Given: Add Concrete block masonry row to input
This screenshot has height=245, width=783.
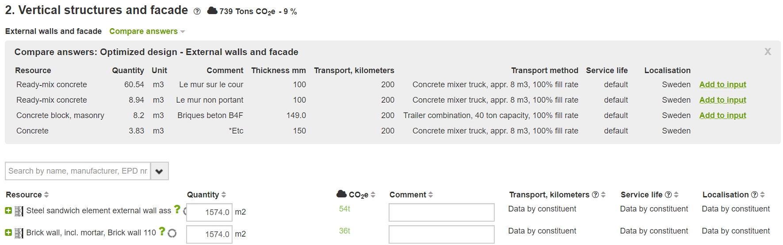Looking at the screenshot, I should click(722, 115).
